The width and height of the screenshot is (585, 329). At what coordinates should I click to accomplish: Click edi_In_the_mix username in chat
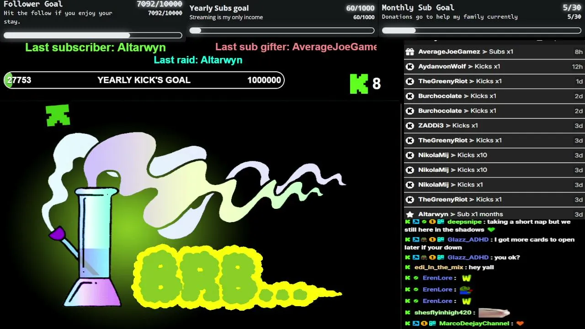[439, 267]
